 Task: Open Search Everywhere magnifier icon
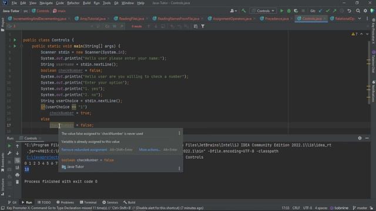pyautogui.click(x=358, y=11)
